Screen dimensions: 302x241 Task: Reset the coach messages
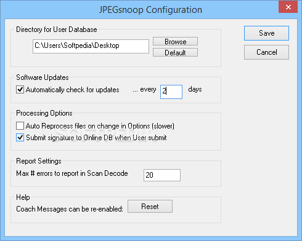150,207
